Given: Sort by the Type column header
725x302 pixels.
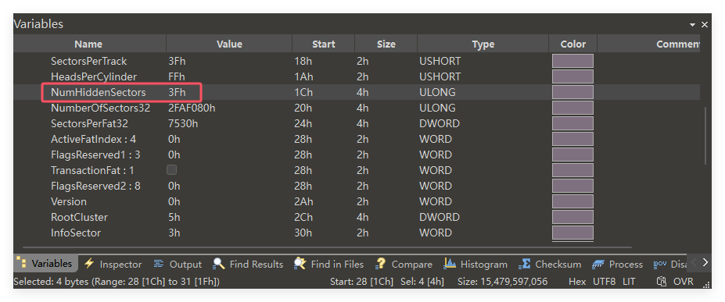Looking at the screenshot, I should coord(483,44).
